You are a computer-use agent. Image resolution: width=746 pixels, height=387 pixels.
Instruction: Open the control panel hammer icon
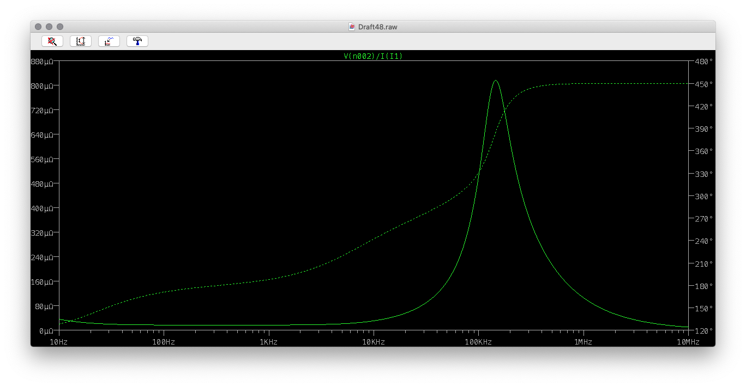(x=137, y=41)
